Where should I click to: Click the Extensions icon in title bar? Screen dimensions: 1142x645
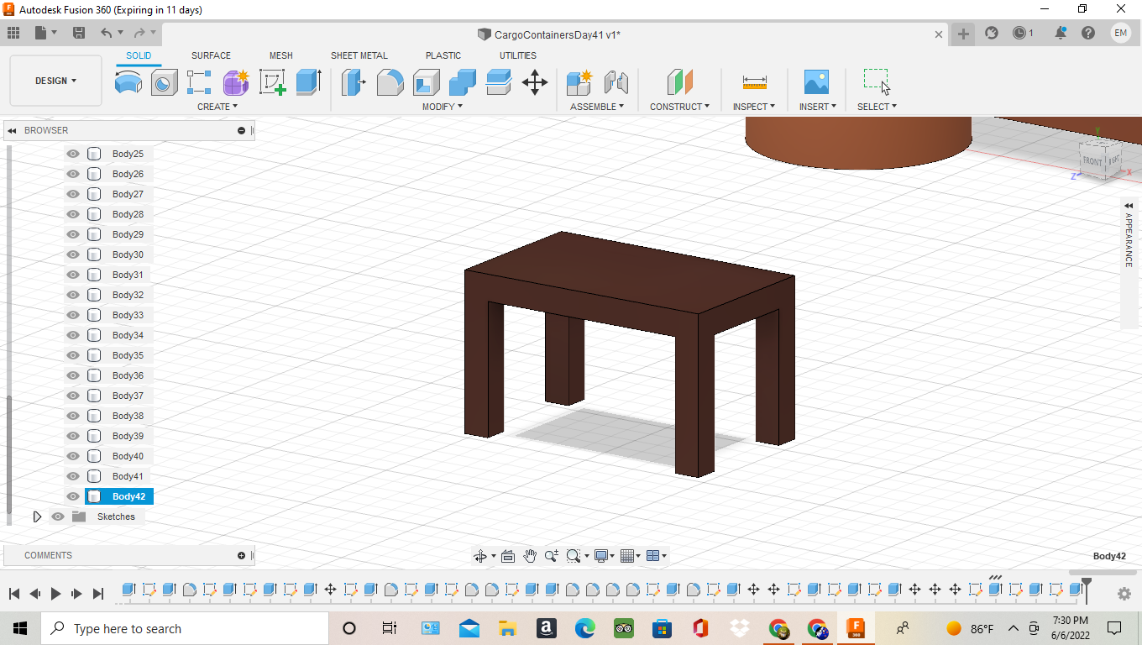click(x=992, y=33)
